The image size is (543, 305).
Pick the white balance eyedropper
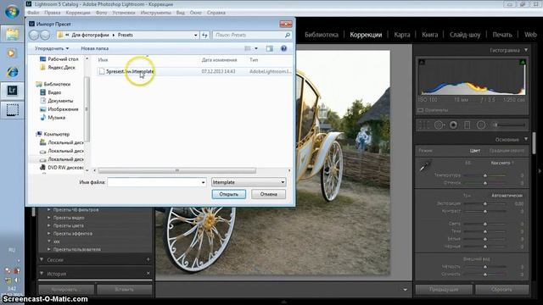click(425, 166)
